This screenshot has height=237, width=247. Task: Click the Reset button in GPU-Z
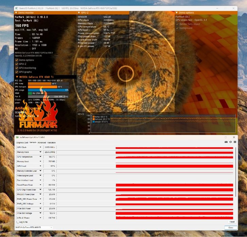tap(232, 222)
